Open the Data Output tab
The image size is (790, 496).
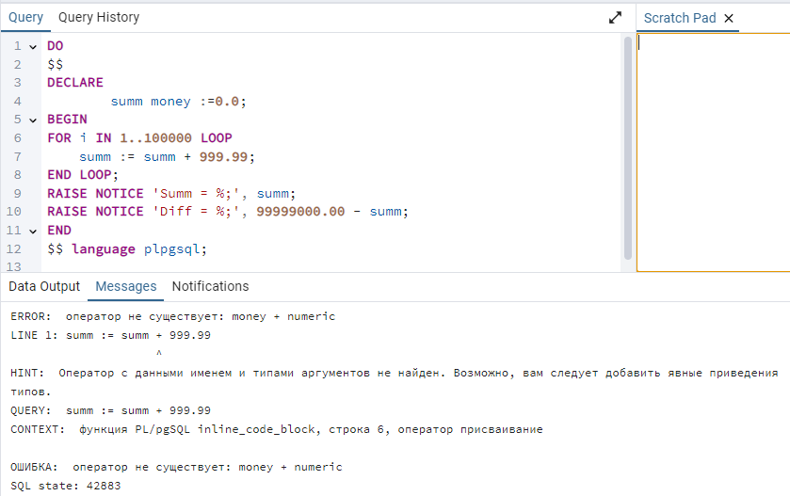pyautogui.click(x=44, y=286)
